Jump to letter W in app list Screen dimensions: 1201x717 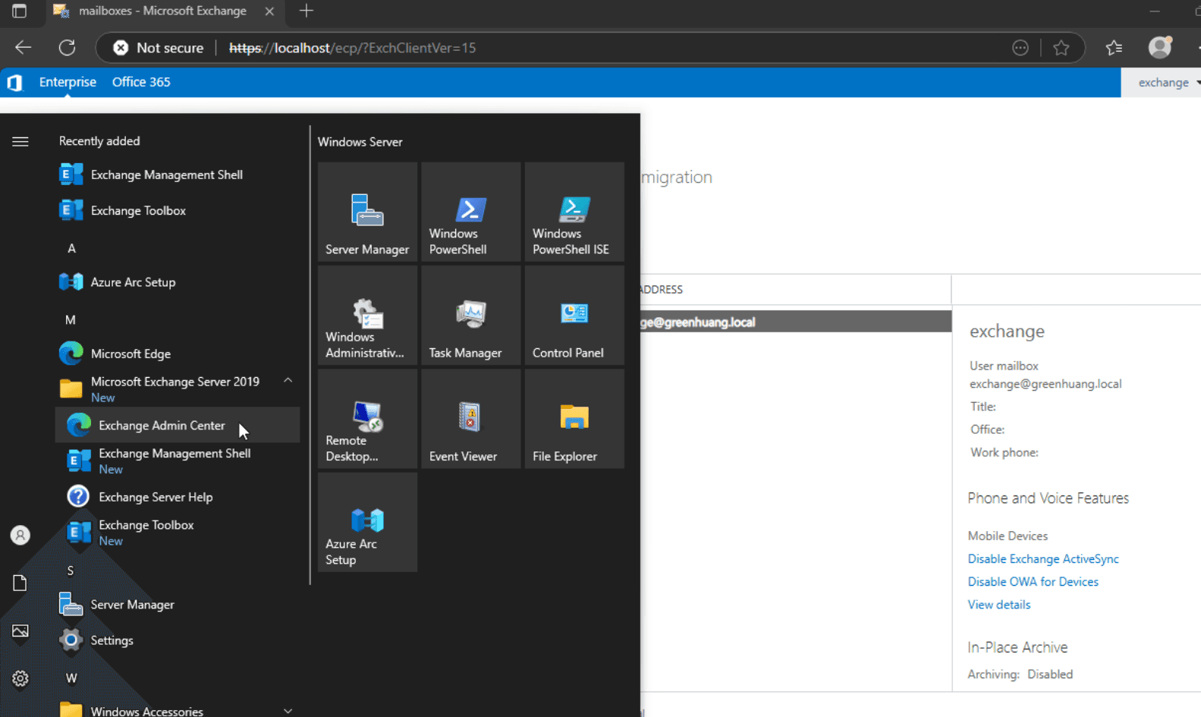71,678
